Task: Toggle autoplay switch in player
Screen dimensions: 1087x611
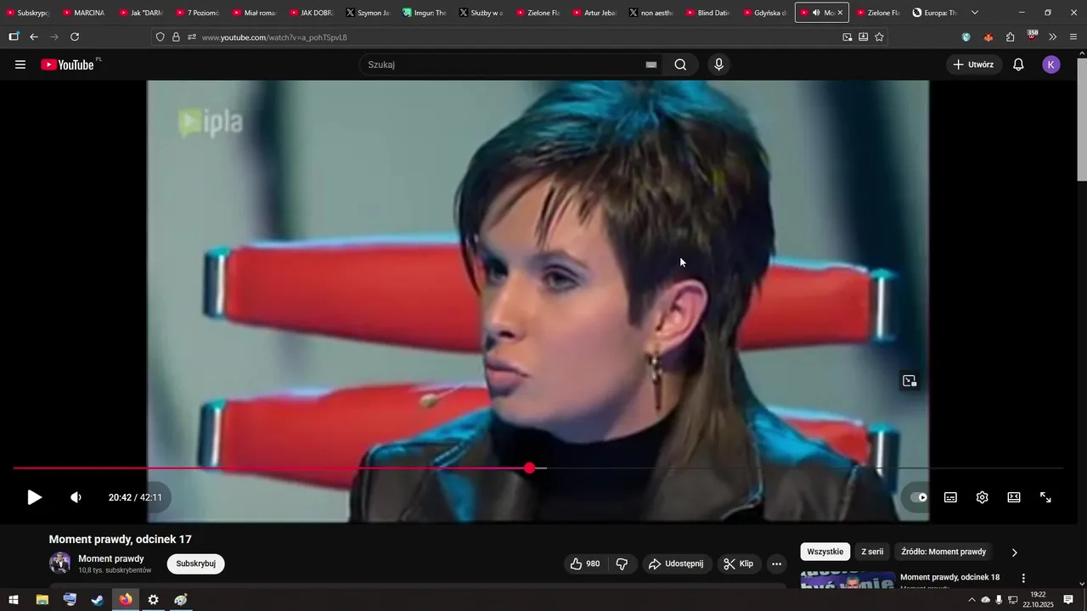Action: click(919, 497)
